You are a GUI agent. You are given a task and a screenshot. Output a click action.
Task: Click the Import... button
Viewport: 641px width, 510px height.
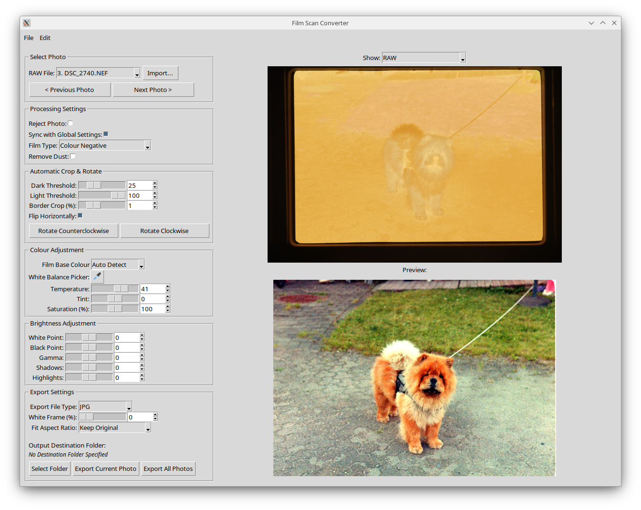coord(160,73)
